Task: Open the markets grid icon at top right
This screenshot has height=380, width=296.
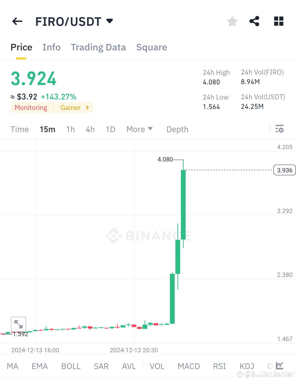Action: [x=278, y=21]
